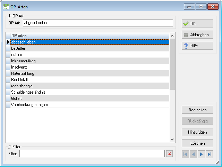Screen dimensions: 222x167
Task: Click into the OP-Art input field
Action: point(98,23)
